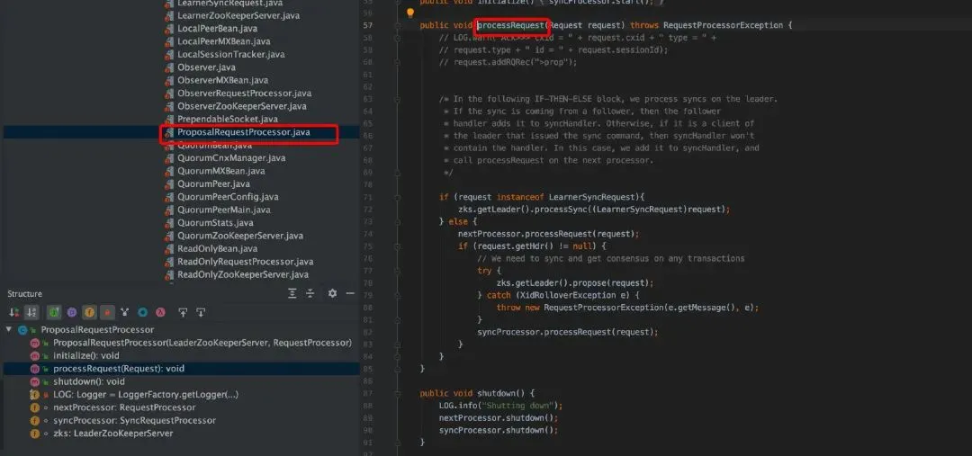Click processRequest method name on line 57
972x456 pixels.
click(511, 25)
